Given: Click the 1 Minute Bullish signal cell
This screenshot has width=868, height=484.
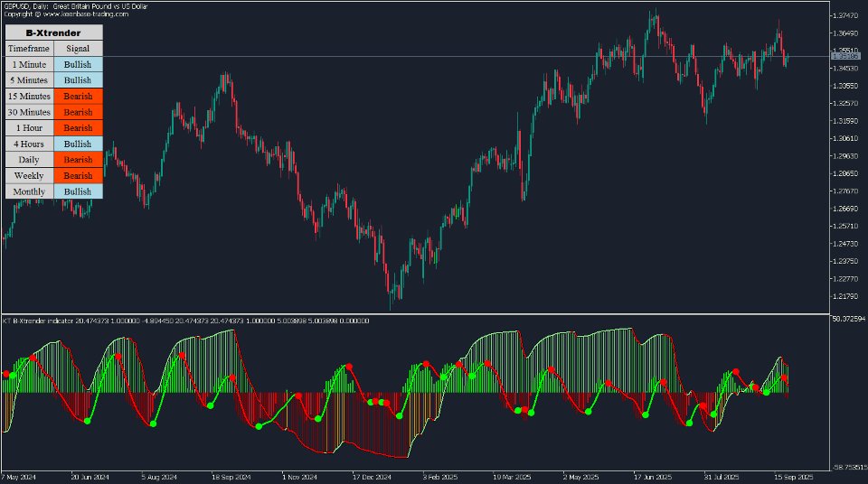Looking at the screenshot, I should (x=78, y=64).
